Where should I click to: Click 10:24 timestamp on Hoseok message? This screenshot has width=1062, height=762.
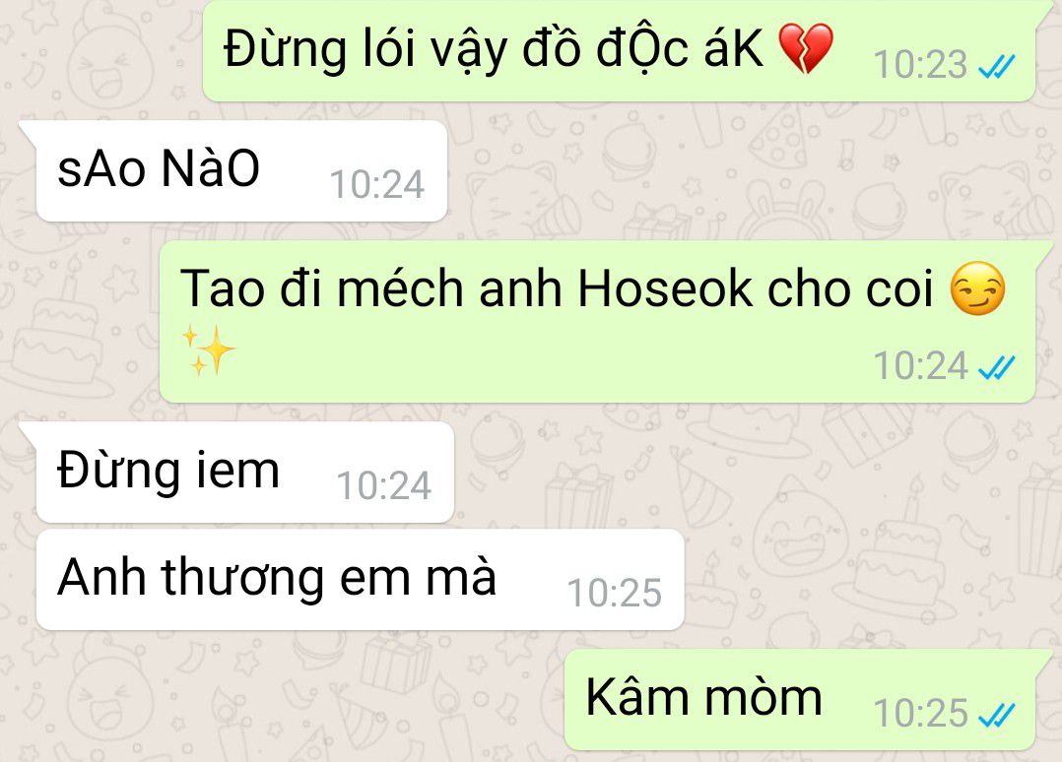(x=920, y=366)
